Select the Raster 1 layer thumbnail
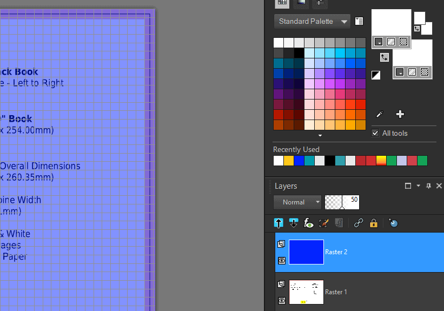Image resolution: width=444 pixels, height=311 pixels. pyautogui.click(x=306, y=292)
